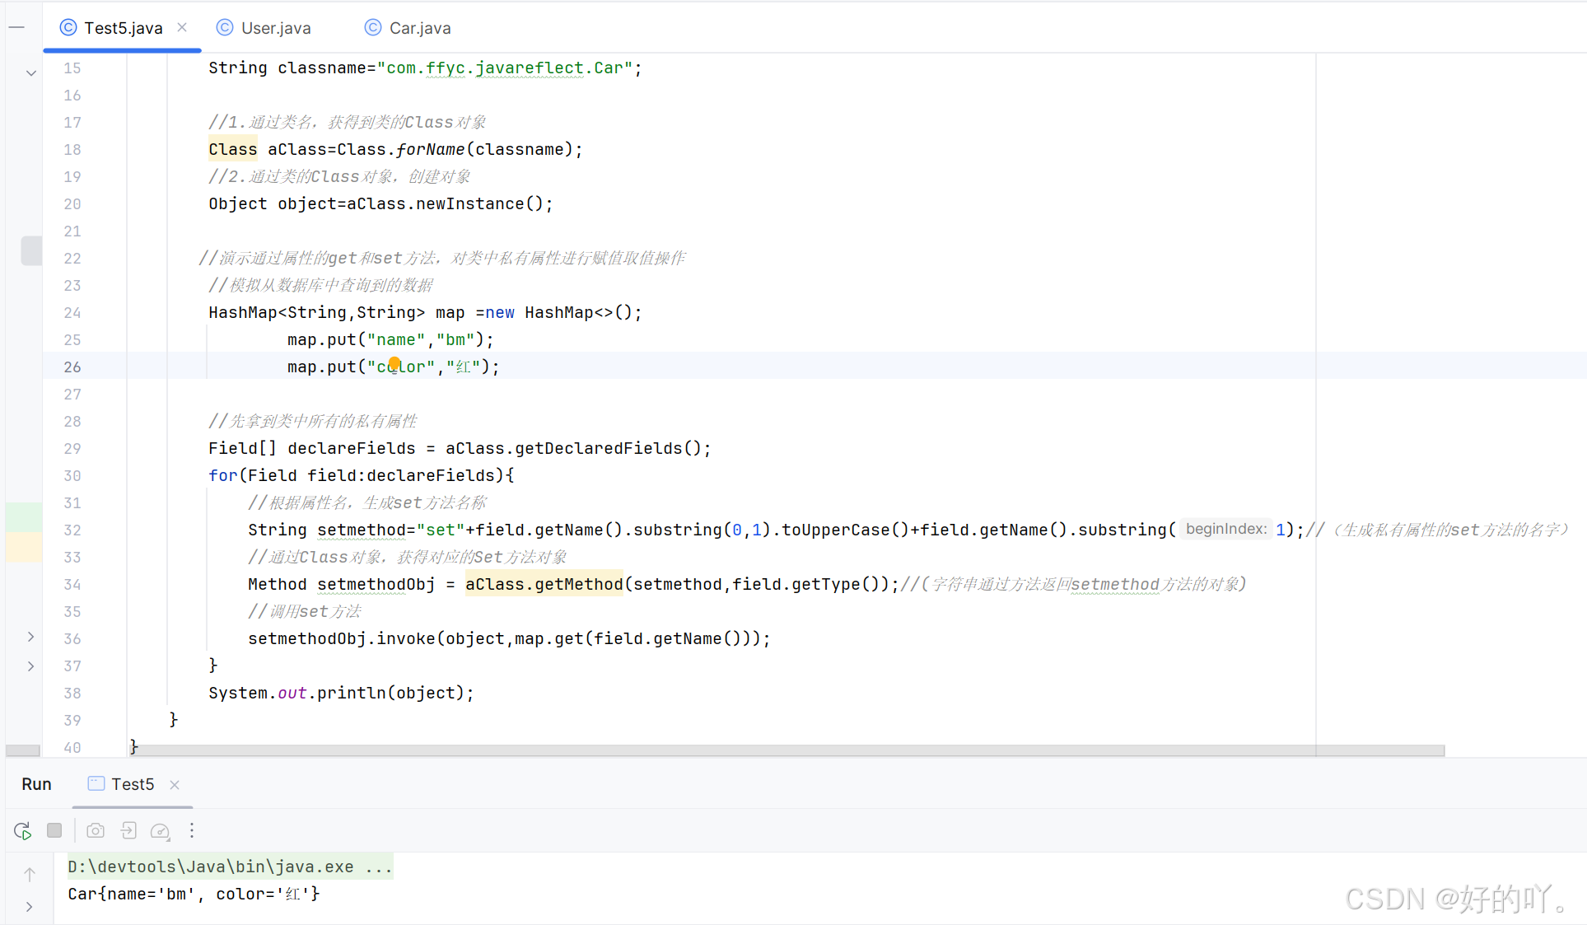This screenshot has height=925, width=1587.
Task: Click the orange bulb marker on line 26
Action: click(394, 363)
